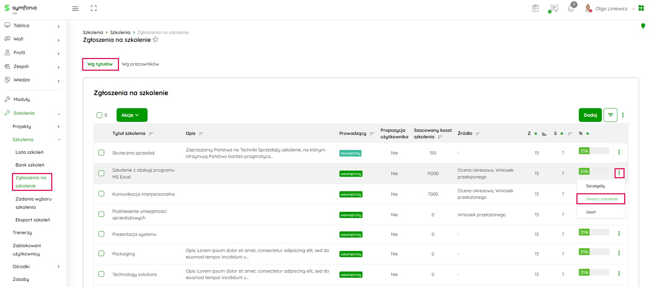This screenshot has height=287, width=650.
Task: Open the table filter icon button
Action: [610, 115]
